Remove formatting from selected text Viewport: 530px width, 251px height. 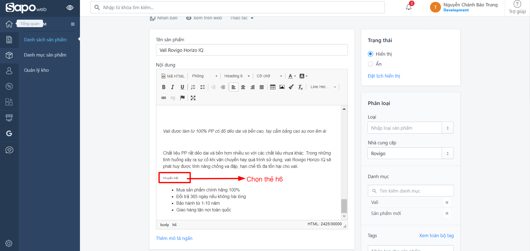[x=300, y=87]
